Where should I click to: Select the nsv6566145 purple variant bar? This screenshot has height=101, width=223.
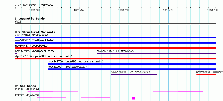point(156,53)
